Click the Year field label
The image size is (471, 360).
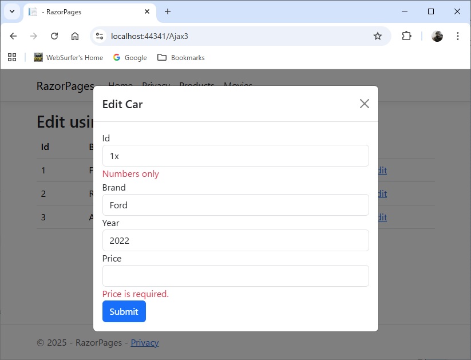click(110, 223)
